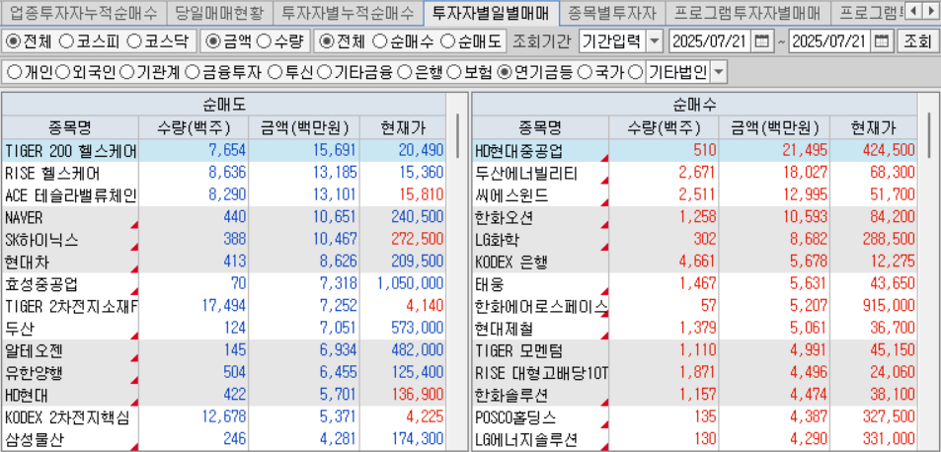Sort net-sell table by 종목명 header
This screenshot has width=941, height=452.
(x=70, y=127)
